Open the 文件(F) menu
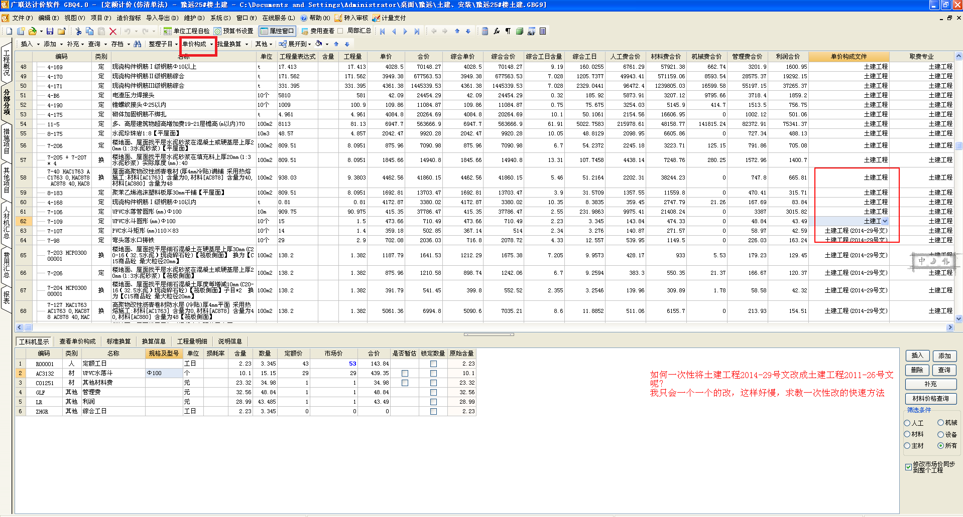Image resolution: width=963 pixels, height=517 pixels. (22, 18)
